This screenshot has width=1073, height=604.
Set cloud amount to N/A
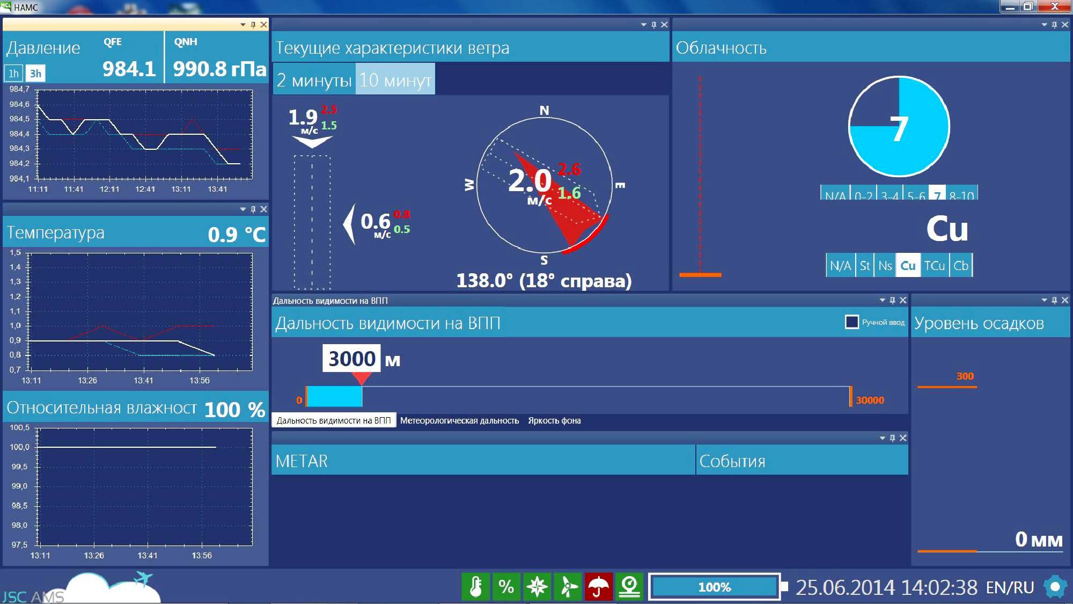(835, 193)
